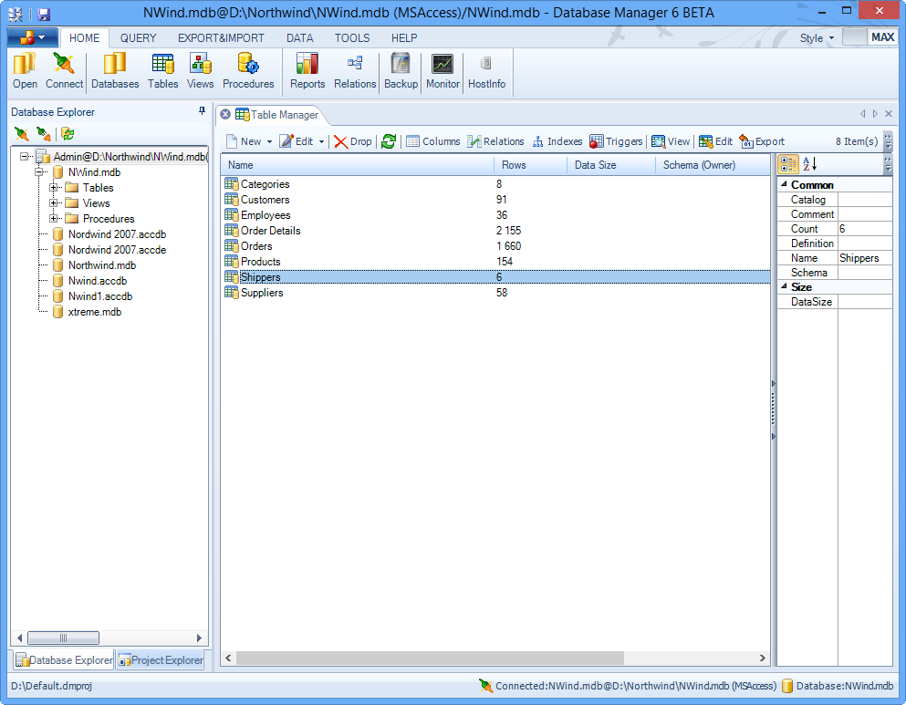
Task: Open the Procedures ribbon icon
Action: 248,70
